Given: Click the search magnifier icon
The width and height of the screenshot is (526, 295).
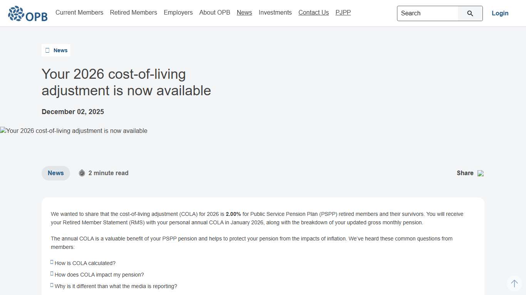Looking at the screenshot, I should (x=470, y=13).
